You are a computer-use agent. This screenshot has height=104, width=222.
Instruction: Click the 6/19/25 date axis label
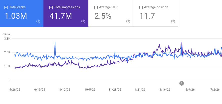click(x=40, y=90)
